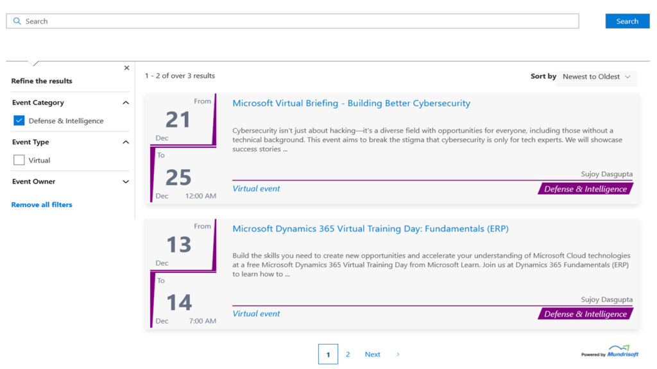Screen dimensions: 657x369
Task: Uncheck the Defense & Intelligence checkbox
Action: [x=19, y=120]
